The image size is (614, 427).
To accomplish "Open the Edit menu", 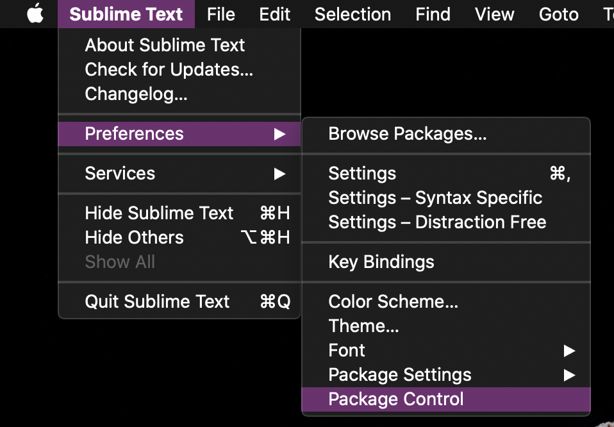I will click(x=274, y=14).
